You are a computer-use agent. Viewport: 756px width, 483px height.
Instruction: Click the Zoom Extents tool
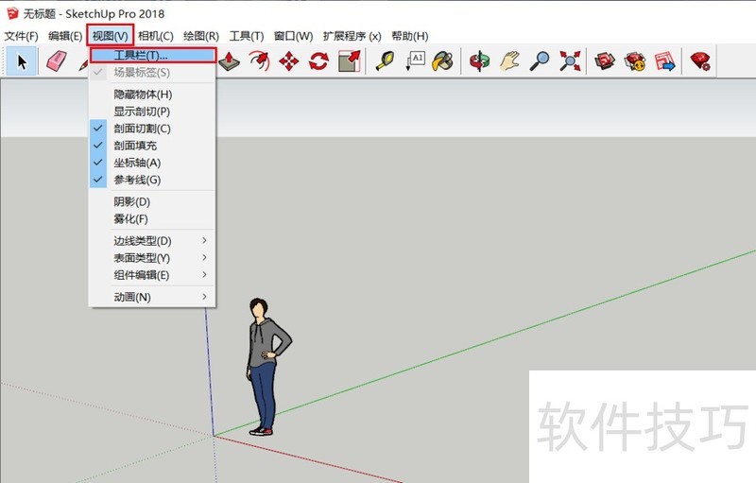click(570, 61)
